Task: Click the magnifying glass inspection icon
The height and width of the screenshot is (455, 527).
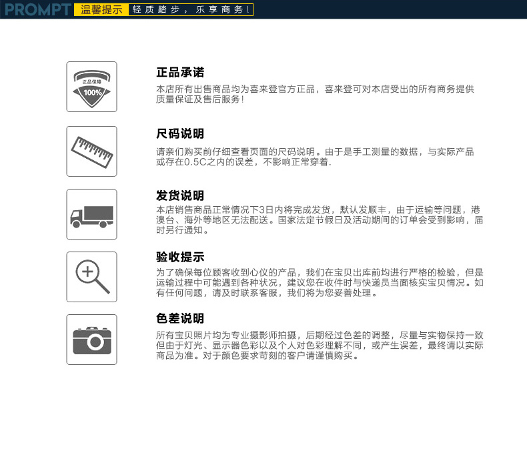Action: [x=92, y=277]
